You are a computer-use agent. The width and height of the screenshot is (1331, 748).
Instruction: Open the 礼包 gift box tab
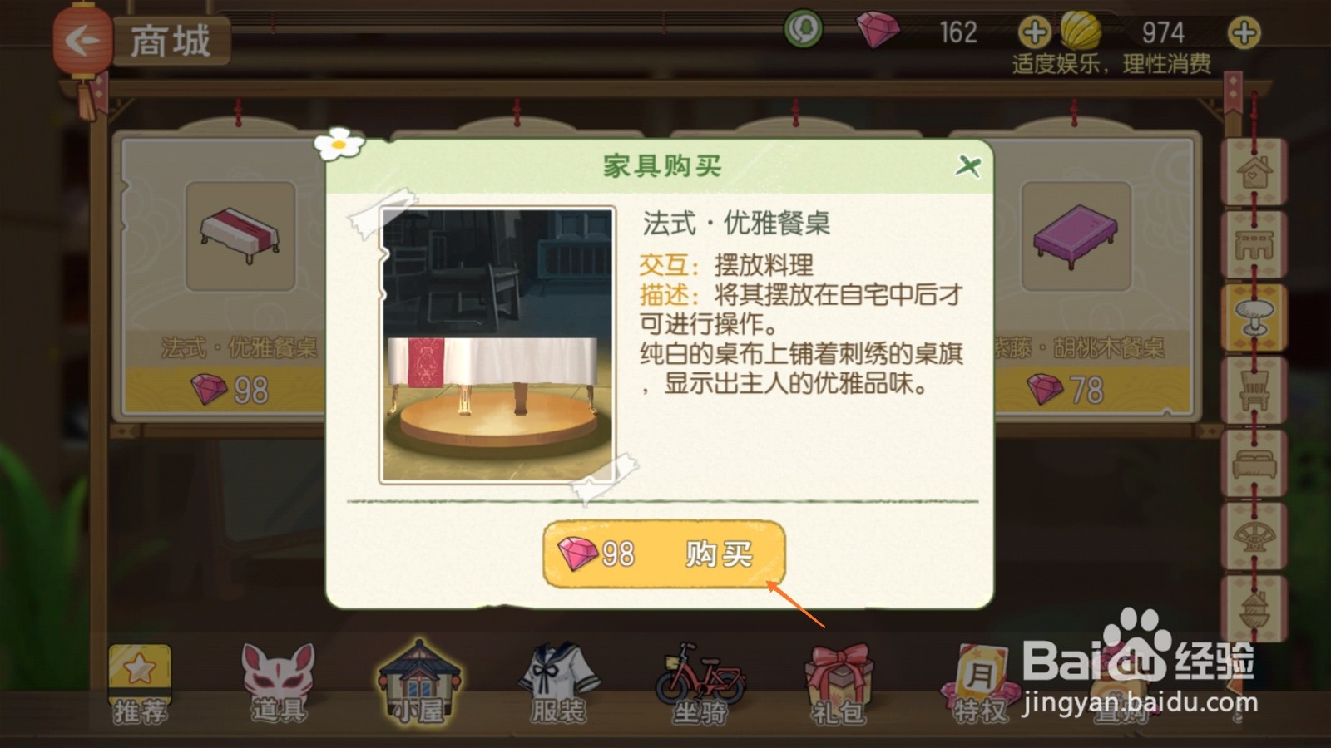839,684
